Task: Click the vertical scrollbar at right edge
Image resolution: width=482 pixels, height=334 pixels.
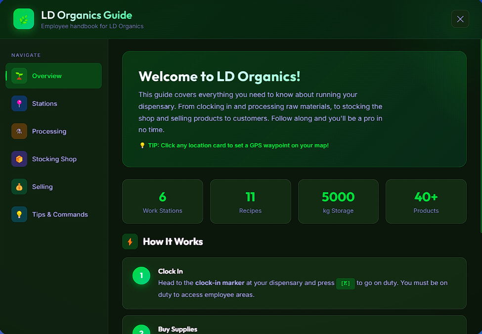Action: 481,136
